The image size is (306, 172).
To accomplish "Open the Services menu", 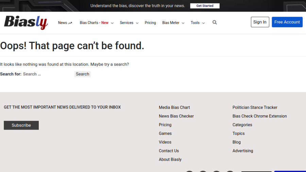I will tap(126, 23).
